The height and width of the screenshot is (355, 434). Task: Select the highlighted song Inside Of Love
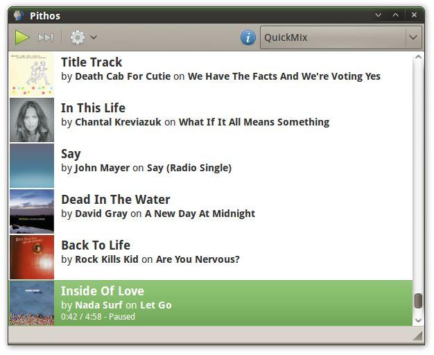[x=103, y=291]
